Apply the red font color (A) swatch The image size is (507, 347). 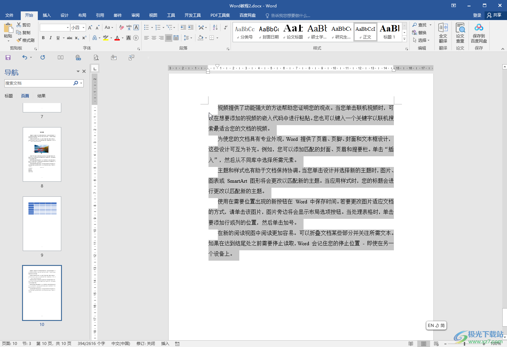(117, 38)
